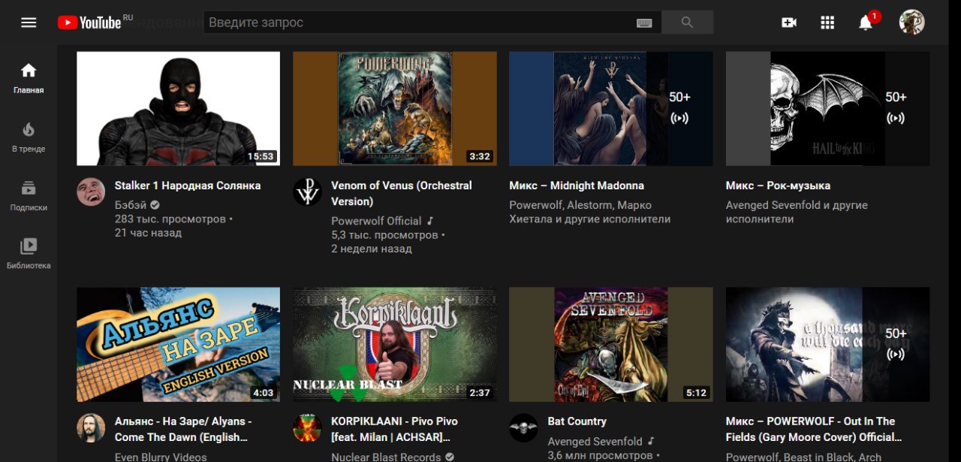This screenshot has width=961, height=462.
Task: Click the title Микс – POWERWOLF - Out In The Fields
Action: 814,429
